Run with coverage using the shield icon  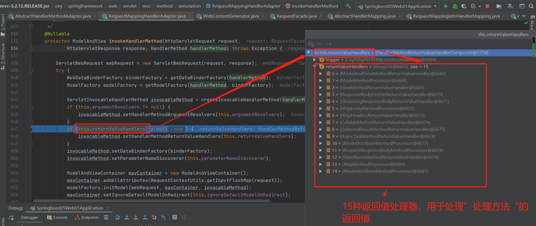coord(464,6)
